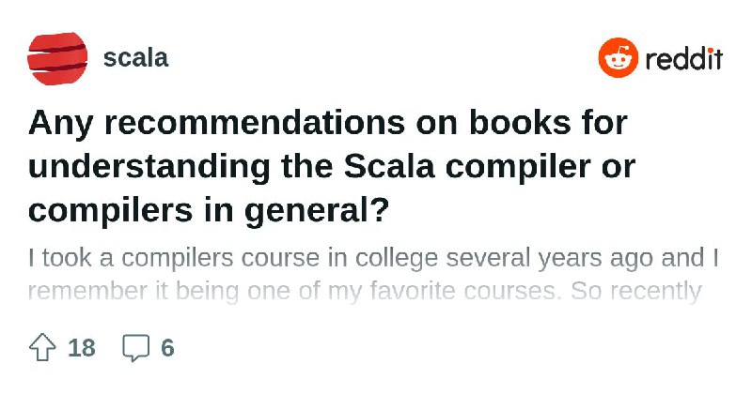Image resolution: width=752 pixels, height=394 pixels.
Task: Click title line "understanding the Scala compiler or"
Action: (332, 167)
